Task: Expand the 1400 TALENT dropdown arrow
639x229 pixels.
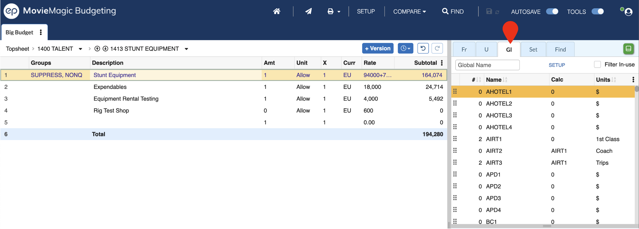Action: pos(80,49)
